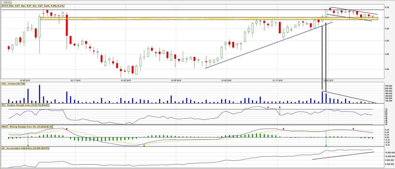Select the black trendline in AD panel
This screenshot has height=169, width=395.
[x=344, y=155]
